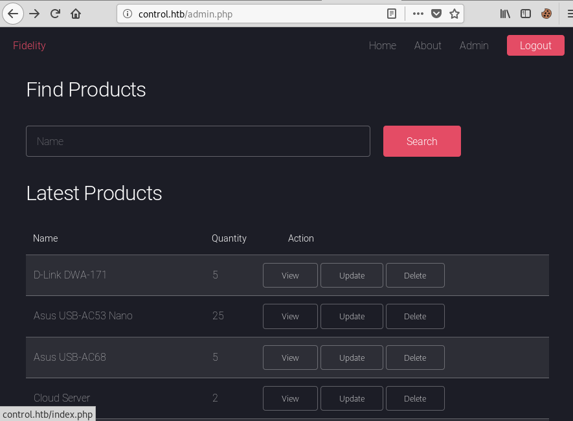The height and width of the screenshot is (421, 573).
Task: Show site information icon in address bar
Action: pos(127,14)
